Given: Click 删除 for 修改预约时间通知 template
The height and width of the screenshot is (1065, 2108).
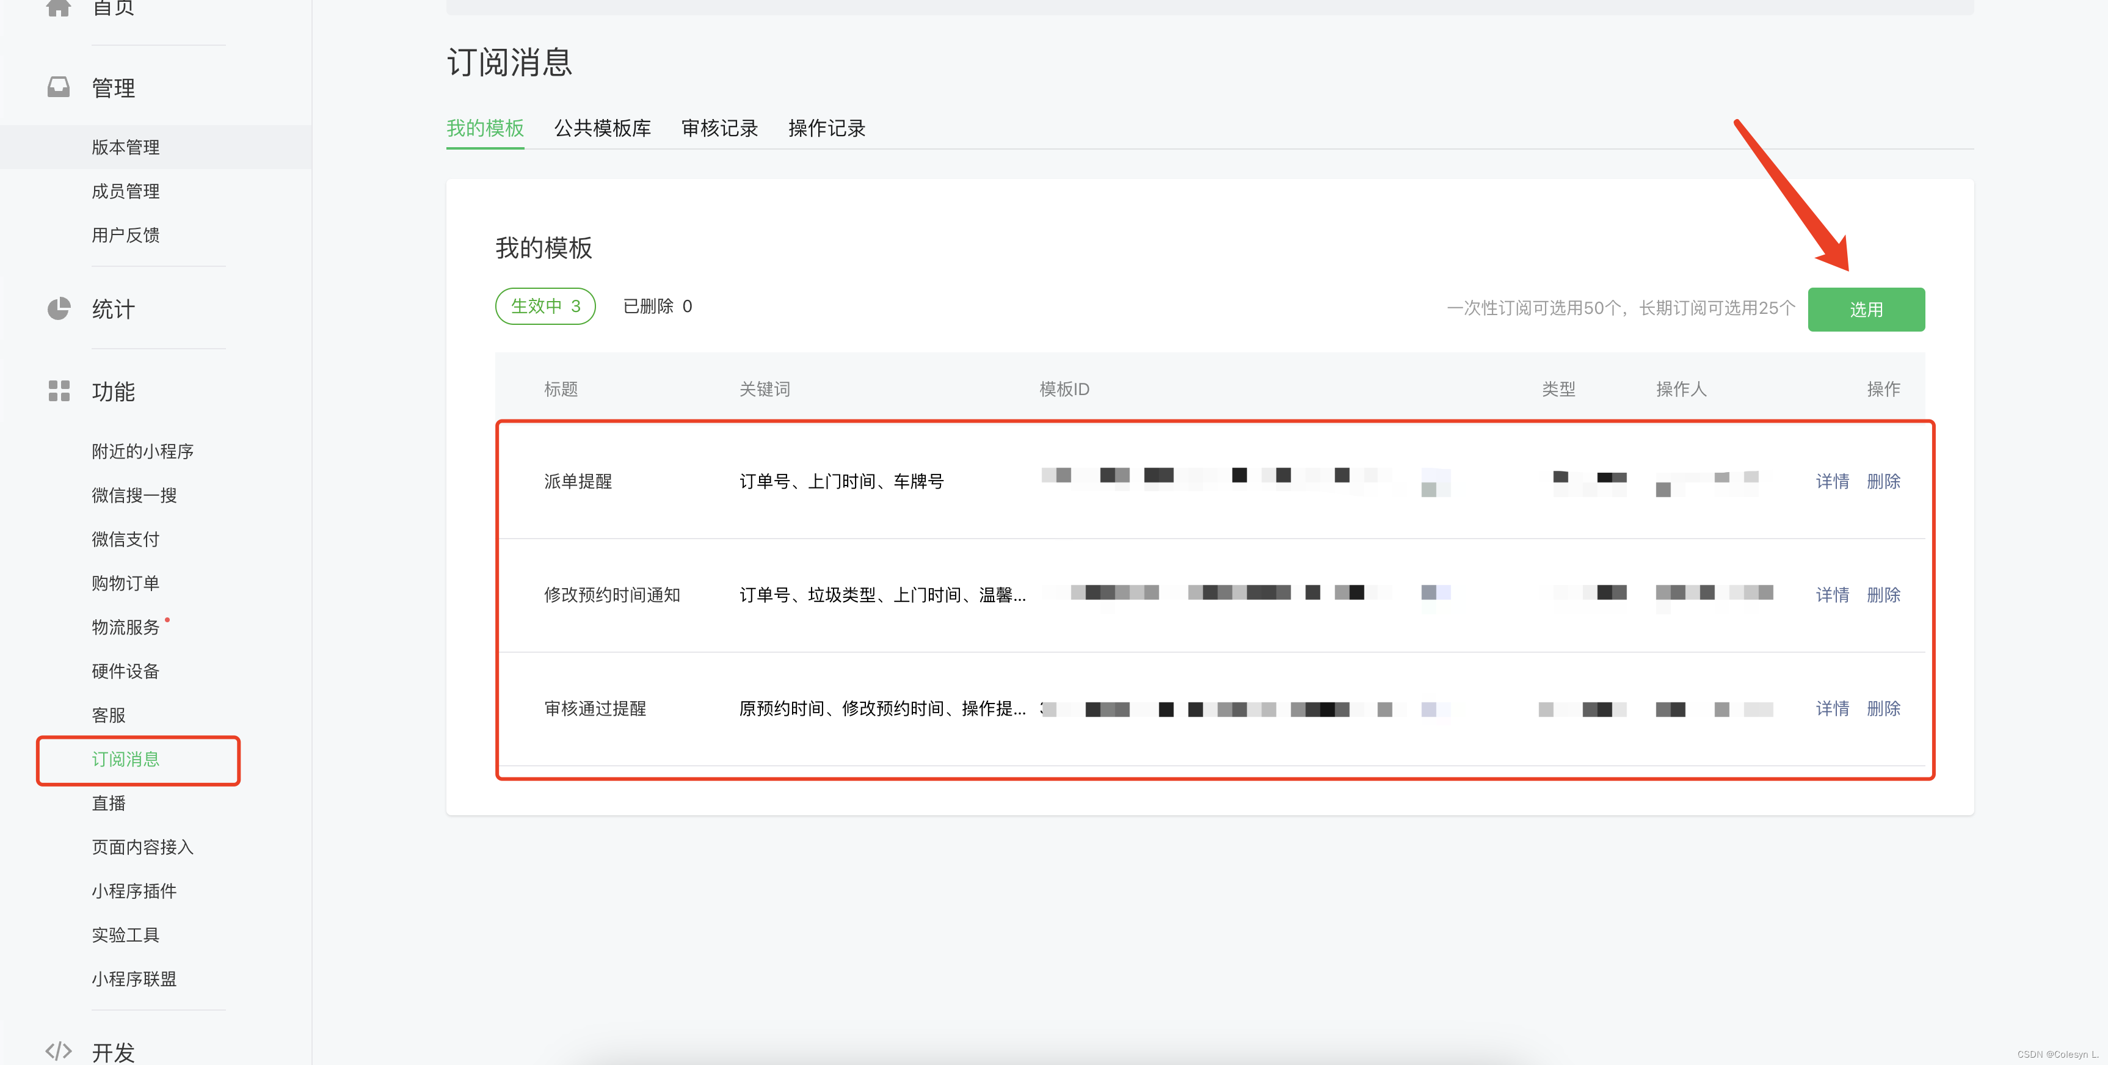Looking at the screenshot, I should (1883, 595).
